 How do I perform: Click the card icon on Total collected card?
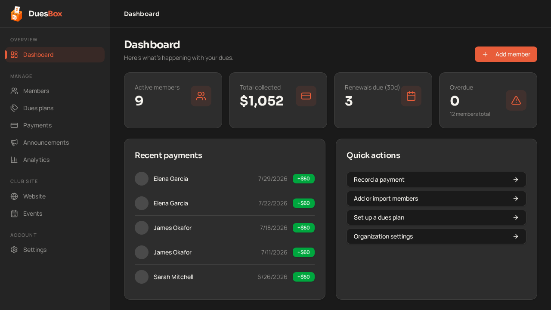[x=306, y=96]
